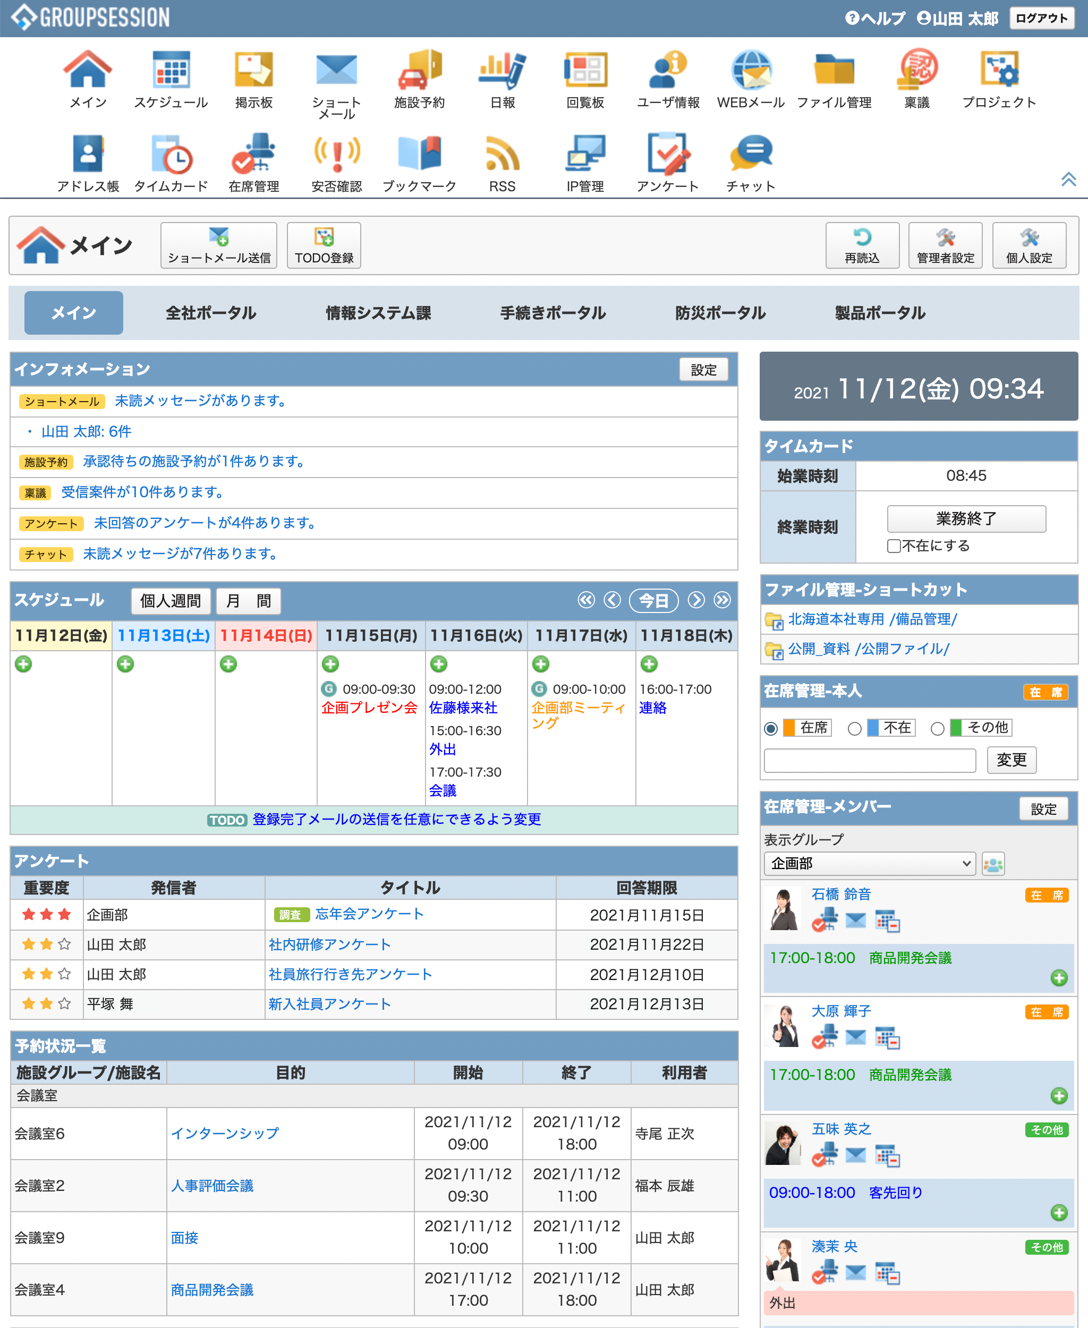Switch to the 手続きポータル tab

click(554, 313)
